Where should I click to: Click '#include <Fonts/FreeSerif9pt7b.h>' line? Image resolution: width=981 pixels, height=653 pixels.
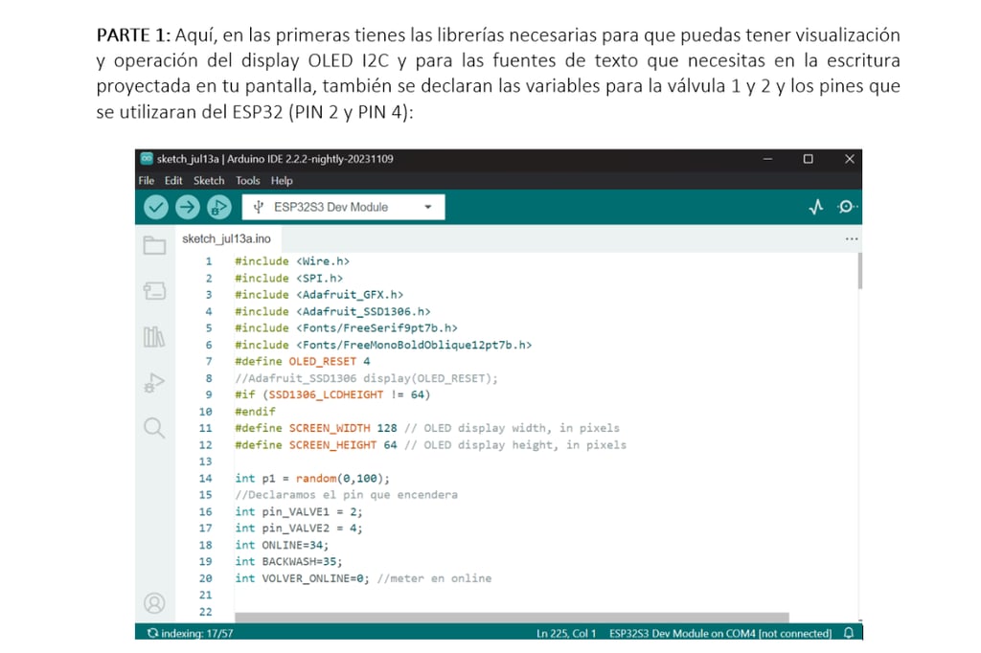pos(346,328)
